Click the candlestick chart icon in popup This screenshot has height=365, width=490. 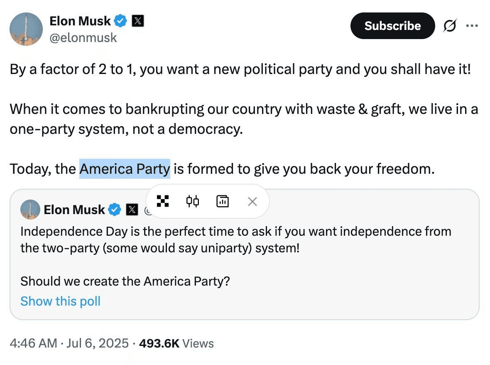point(193,201)
